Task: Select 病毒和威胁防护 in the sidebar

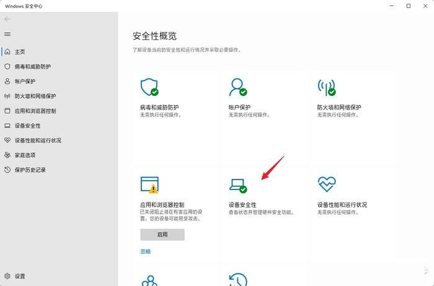Action: [33, 67]
